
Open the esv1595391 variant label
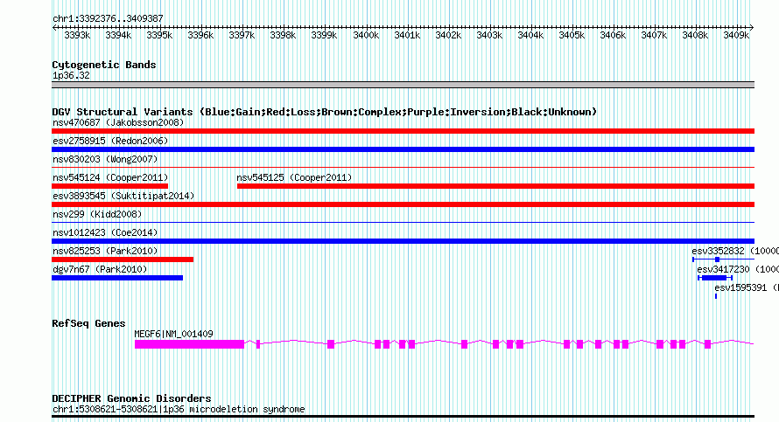tap(747, 287)
